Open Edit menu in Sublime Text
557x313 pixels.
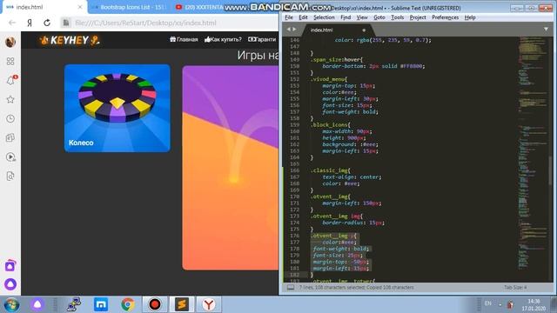[303, 17]
